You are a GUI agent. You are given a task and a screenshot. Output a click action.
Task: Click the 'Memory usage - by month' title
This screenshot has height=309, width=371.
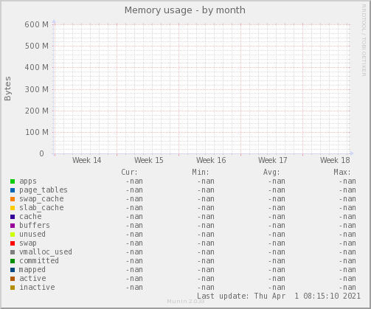185,10
